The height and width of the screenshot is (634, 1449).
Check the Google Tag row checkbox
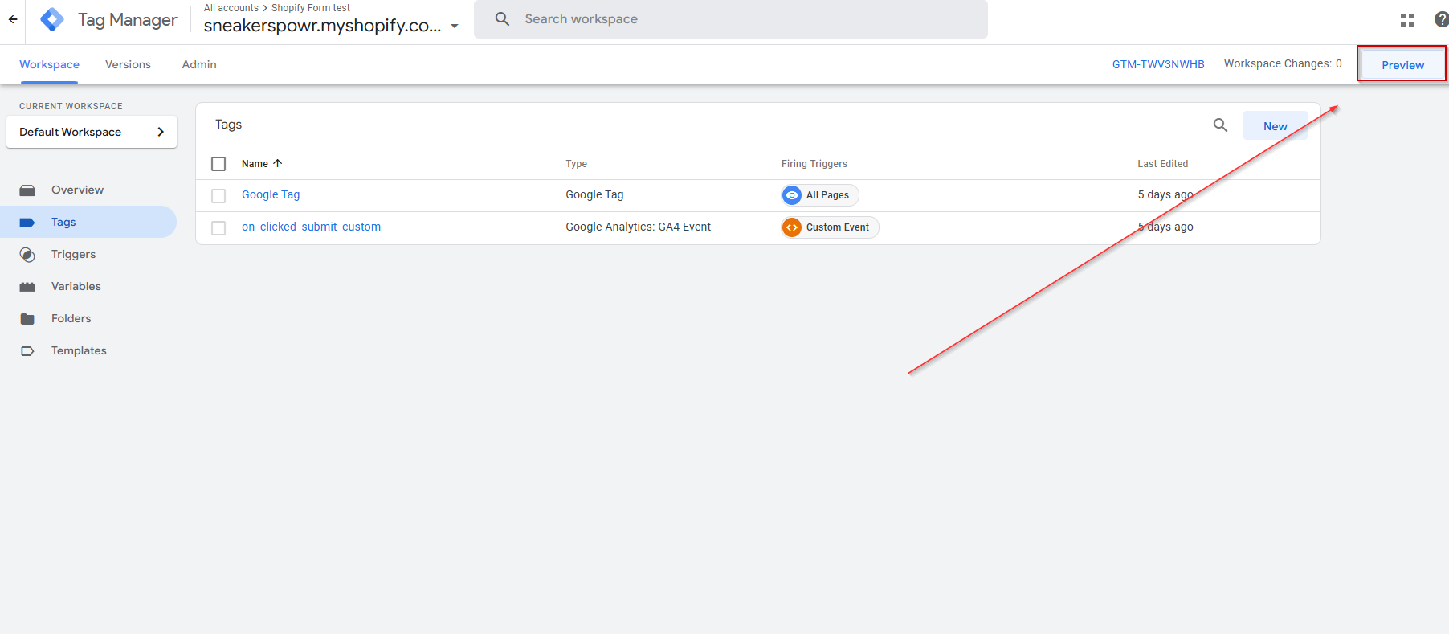pos(218,195)
